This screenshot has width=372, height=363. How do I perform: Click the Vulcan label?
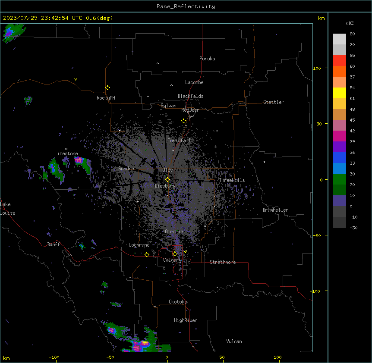click(x=234, y=341)
